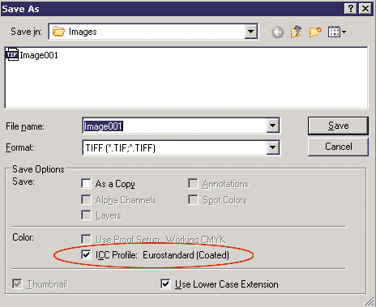Close the Save As dialog
This screenshot has height=307, width=376.
(365, 9)
